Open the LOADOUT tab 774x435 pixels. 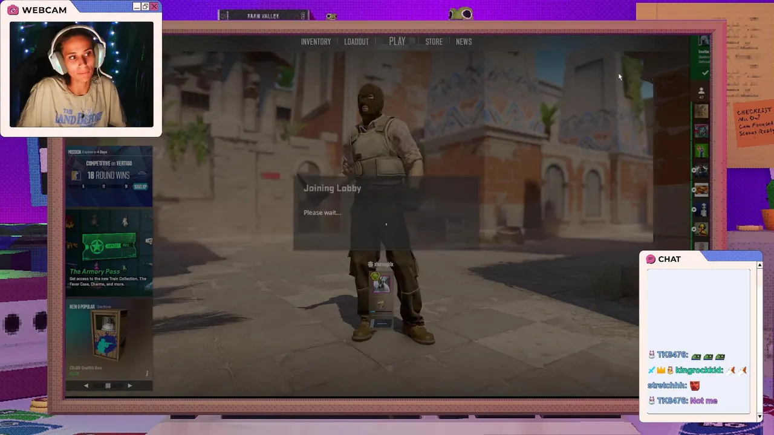(x=356, y=42)
